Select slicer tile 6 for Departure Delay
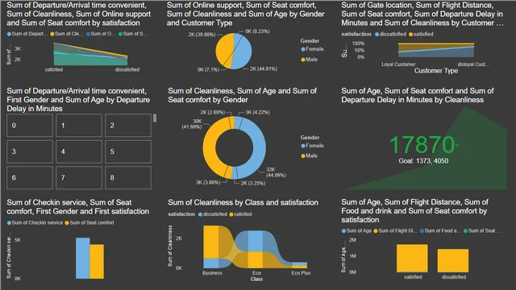 (30, 177)
